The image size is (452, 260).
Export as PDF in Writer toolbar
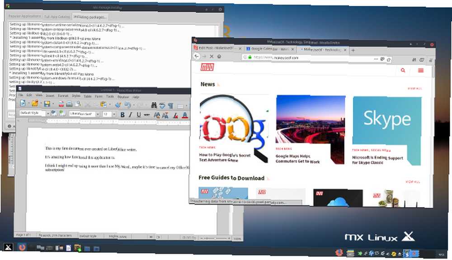61,104
